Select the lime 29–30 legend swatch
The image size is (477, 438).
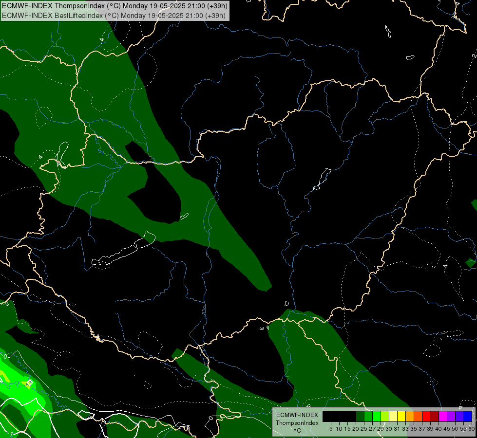(x=385, y=416)
